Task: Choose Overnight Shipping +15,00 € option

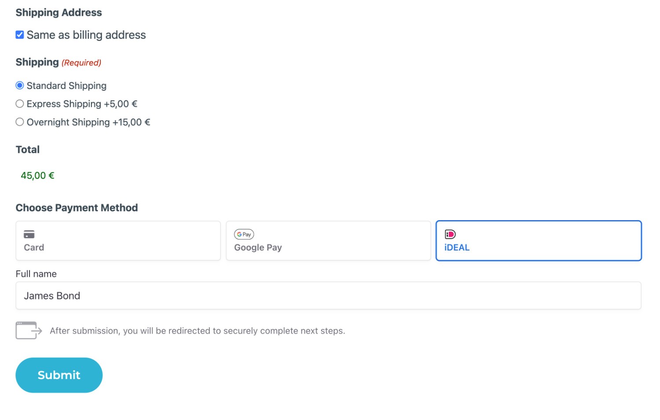Action: [x=20, y=122]
